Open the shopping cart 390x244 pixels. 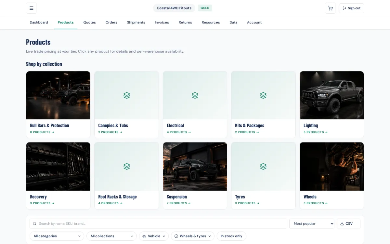(x=330, y=8)
